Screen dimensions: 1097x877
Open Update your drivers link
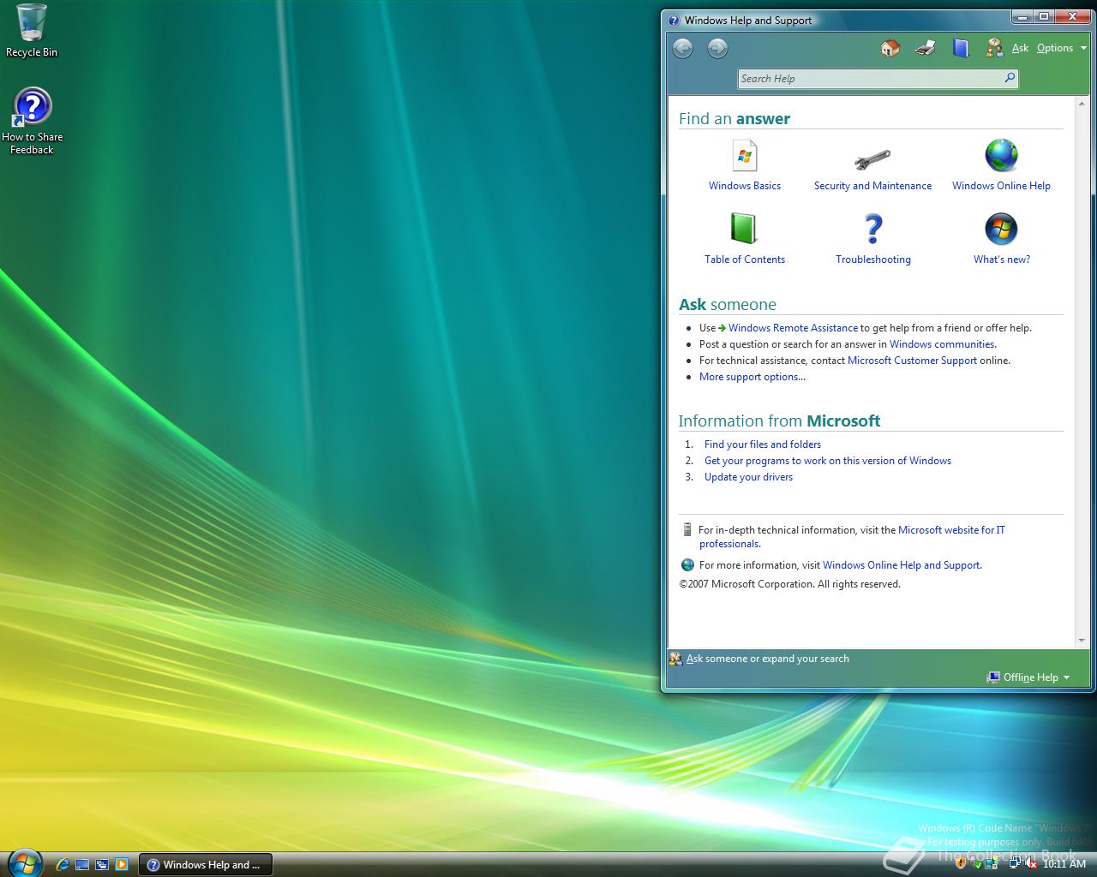[x=748, y=477]
